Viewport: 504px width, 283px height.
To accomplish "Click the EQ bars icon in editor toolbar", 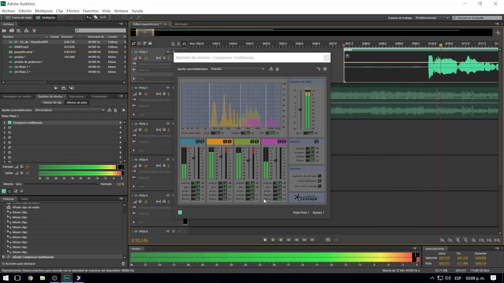I will [x=150, y=44].
